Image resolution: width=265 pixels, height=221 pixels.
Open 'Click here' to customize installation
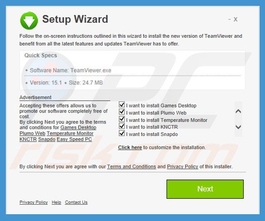click(x=130, y=147)
